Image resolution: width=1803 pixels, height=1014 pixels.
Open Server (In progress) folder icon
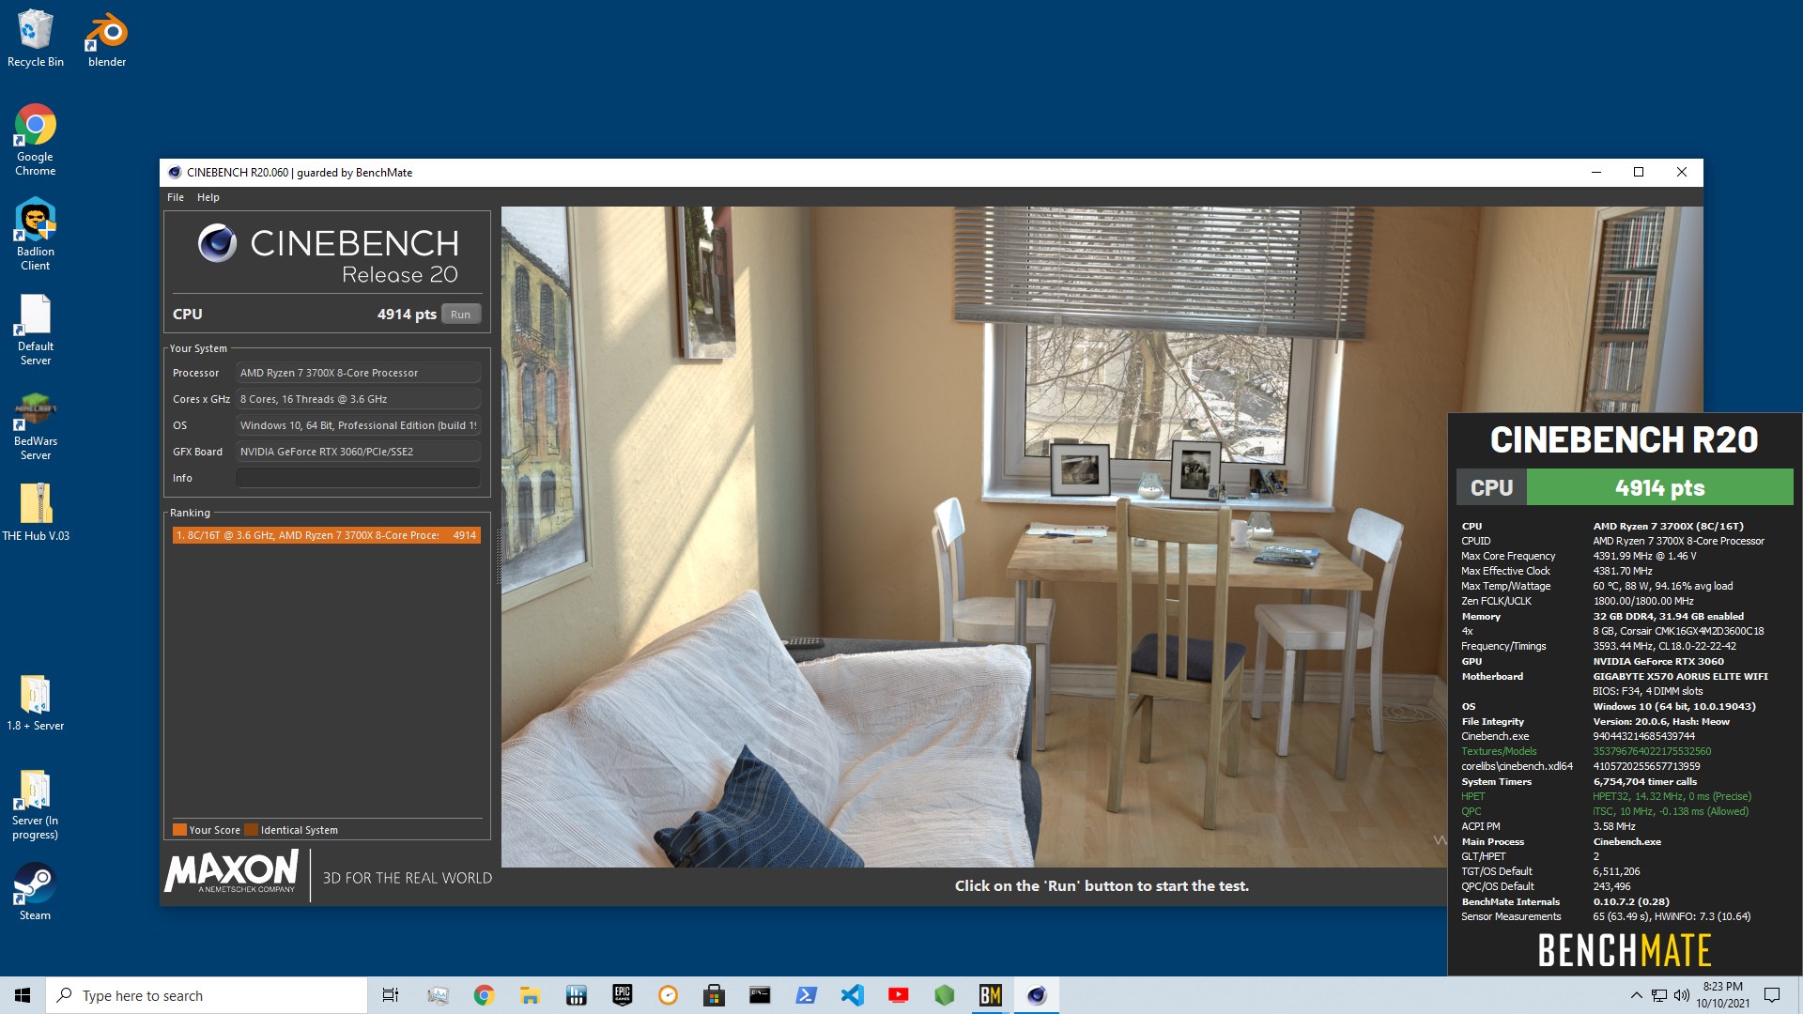point(36,805)
